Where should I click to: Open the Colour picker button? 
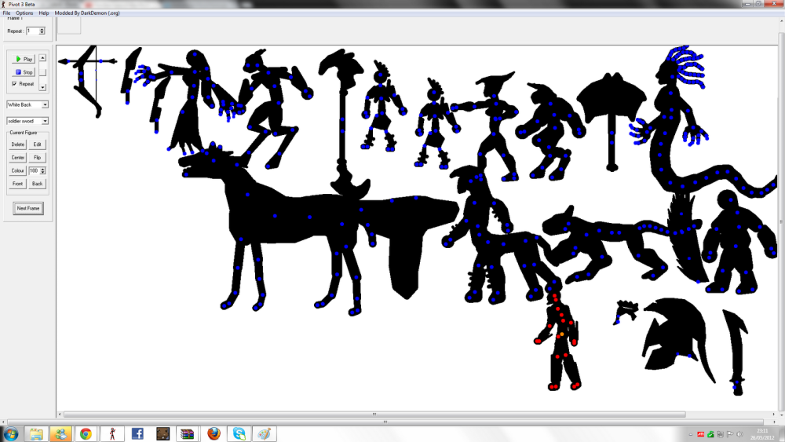17,170
